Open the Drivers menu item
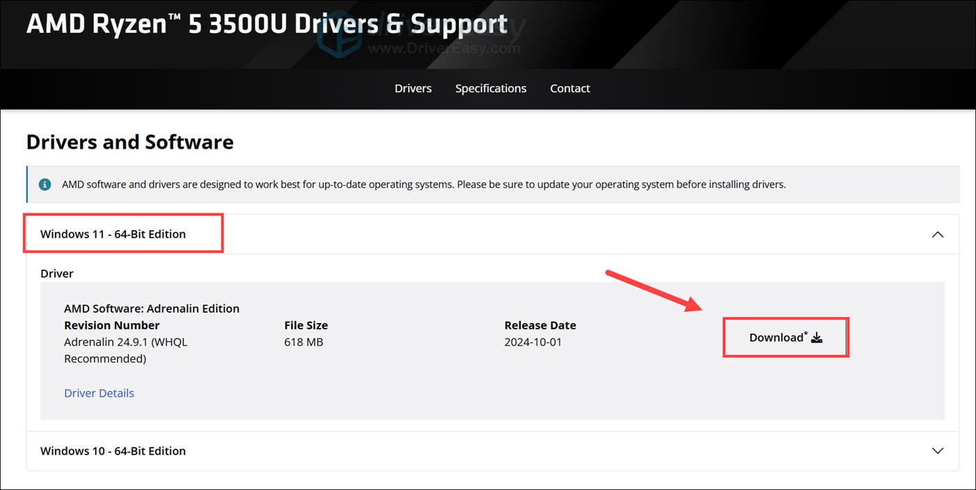The image size is (976, 490). coord(413,88)
